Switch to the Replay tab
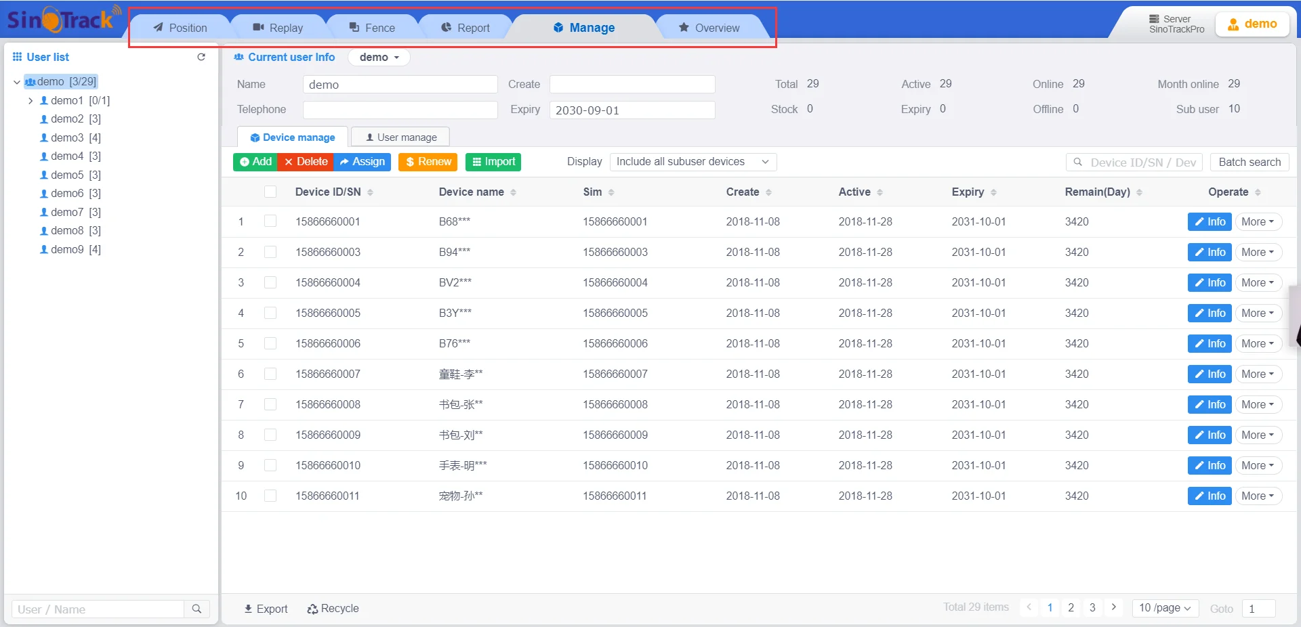 278,28
